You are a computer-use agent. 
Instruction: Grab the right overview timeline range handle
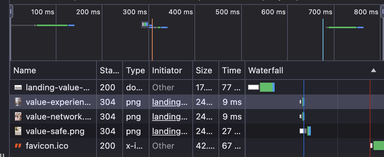[x=382, y=12]
